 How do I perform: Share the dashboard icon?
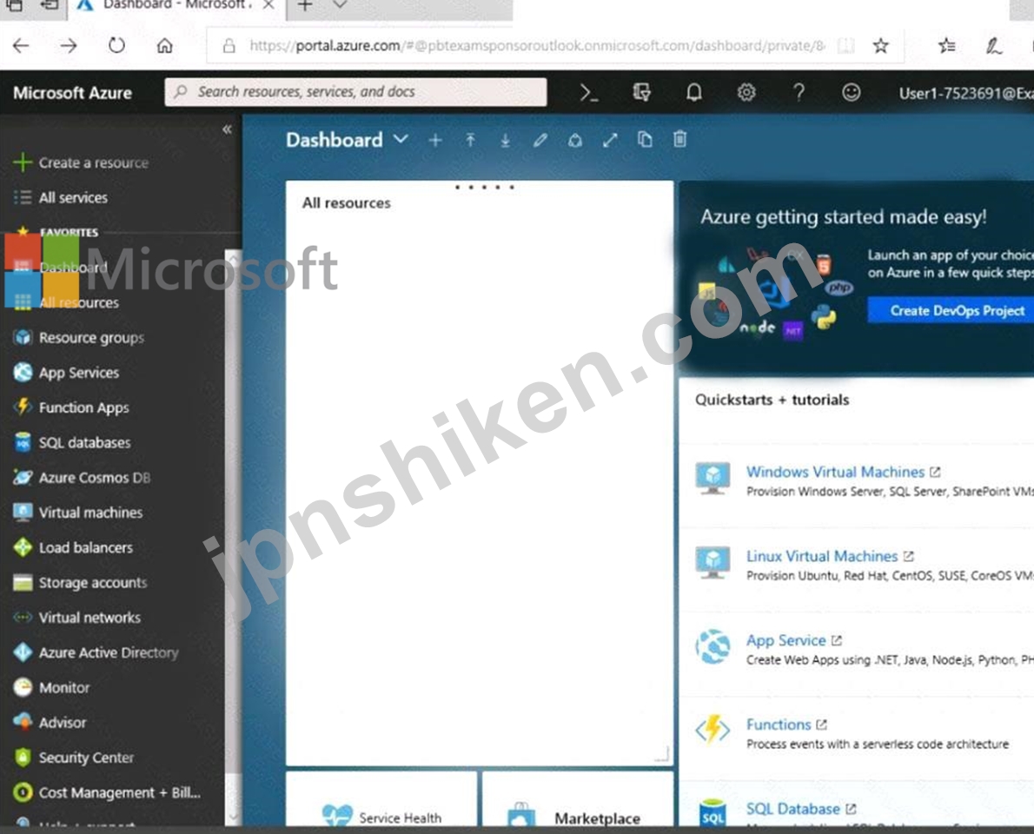[575, 140]
